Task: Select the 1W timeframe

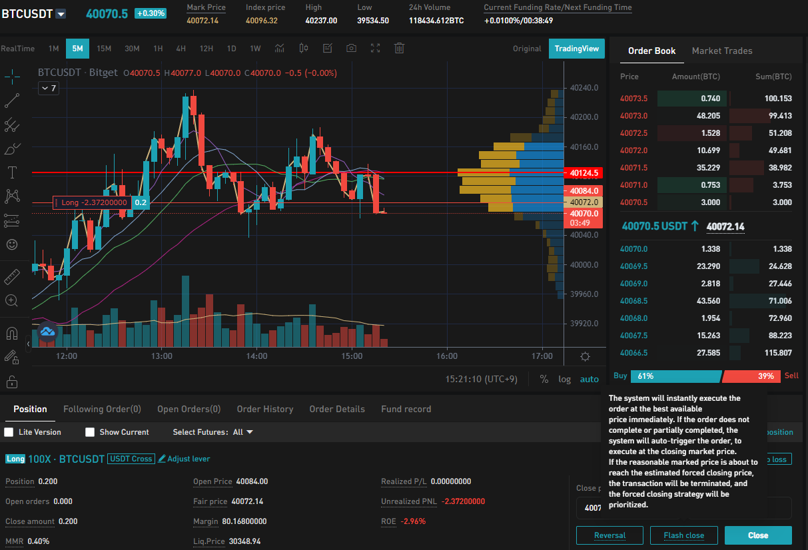Action: (x=255, y=49)
